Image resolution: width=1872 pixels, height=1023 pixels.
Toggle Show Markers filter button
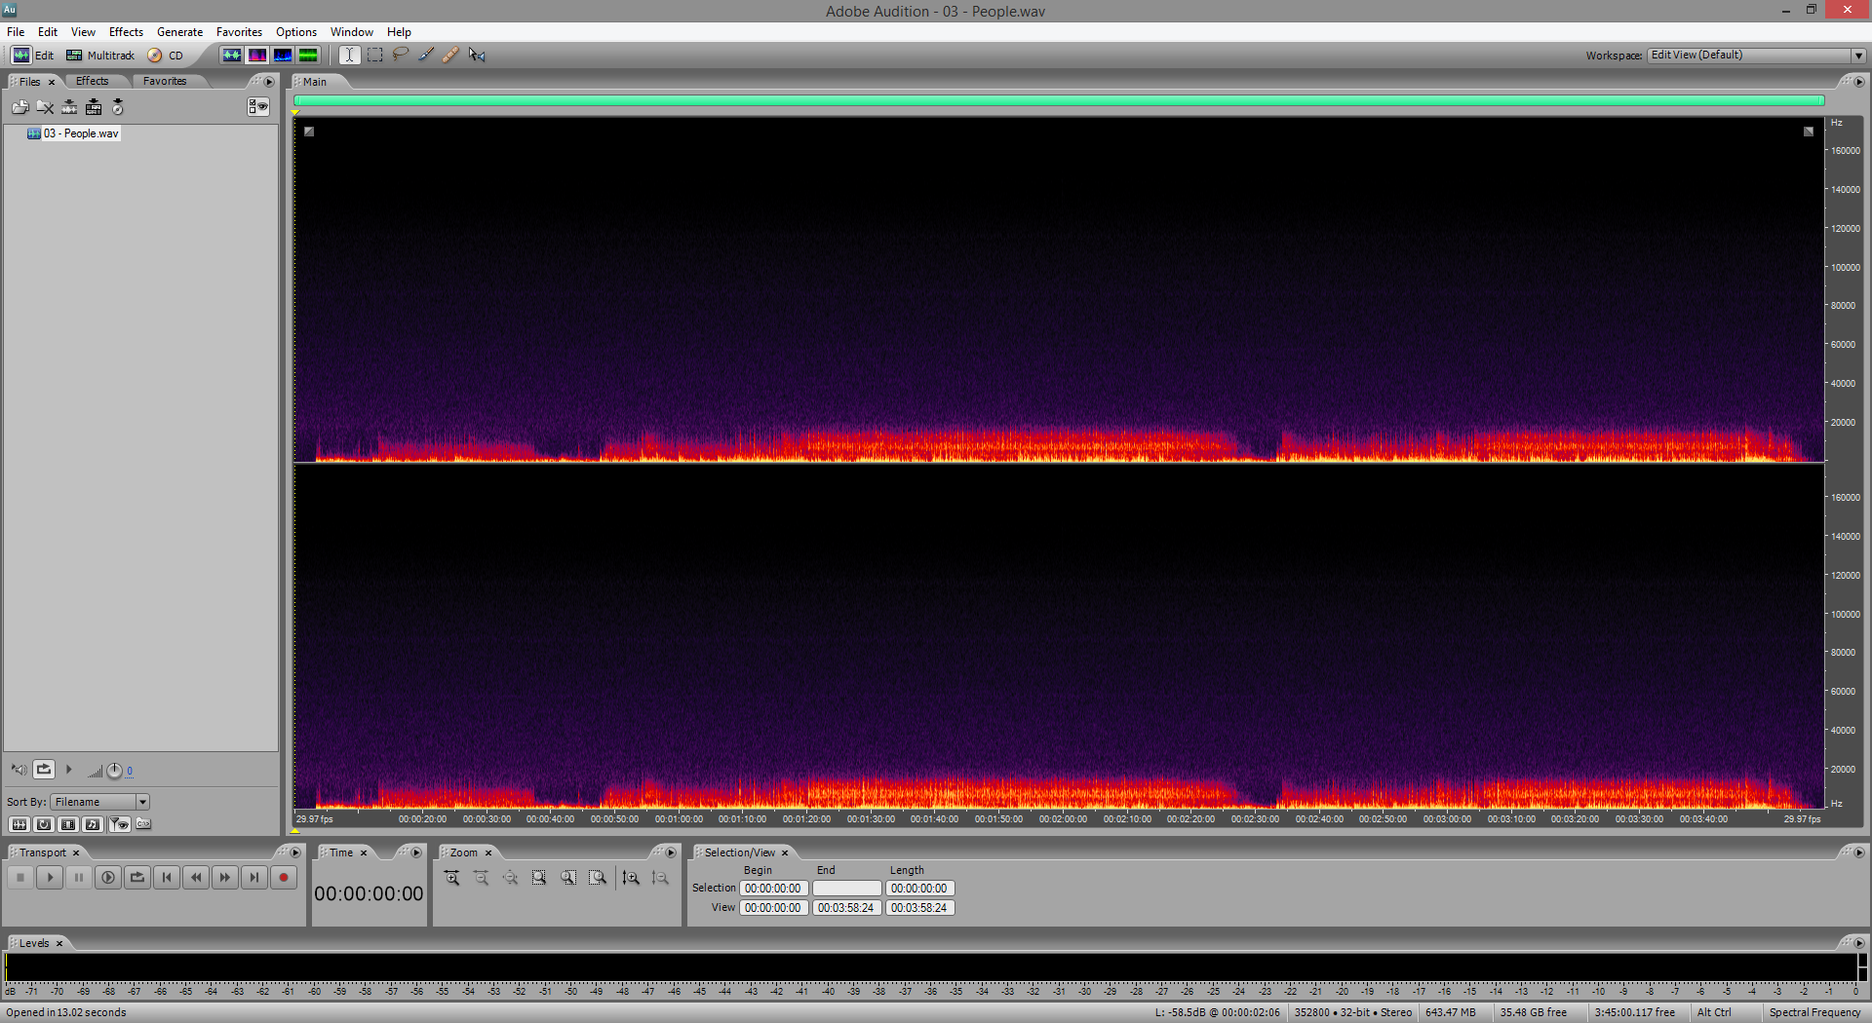(119, 824)
